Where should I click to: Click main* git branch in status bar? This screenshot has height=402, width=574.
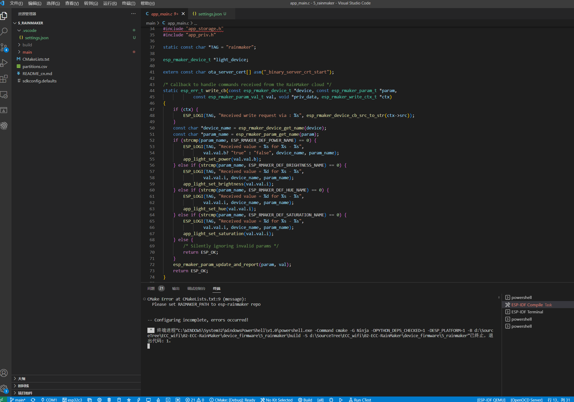point(18,400)
